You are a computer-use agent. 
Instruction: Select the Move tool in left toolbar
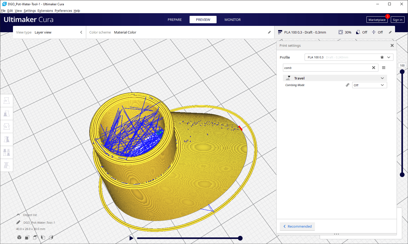(x=7, y=101)
